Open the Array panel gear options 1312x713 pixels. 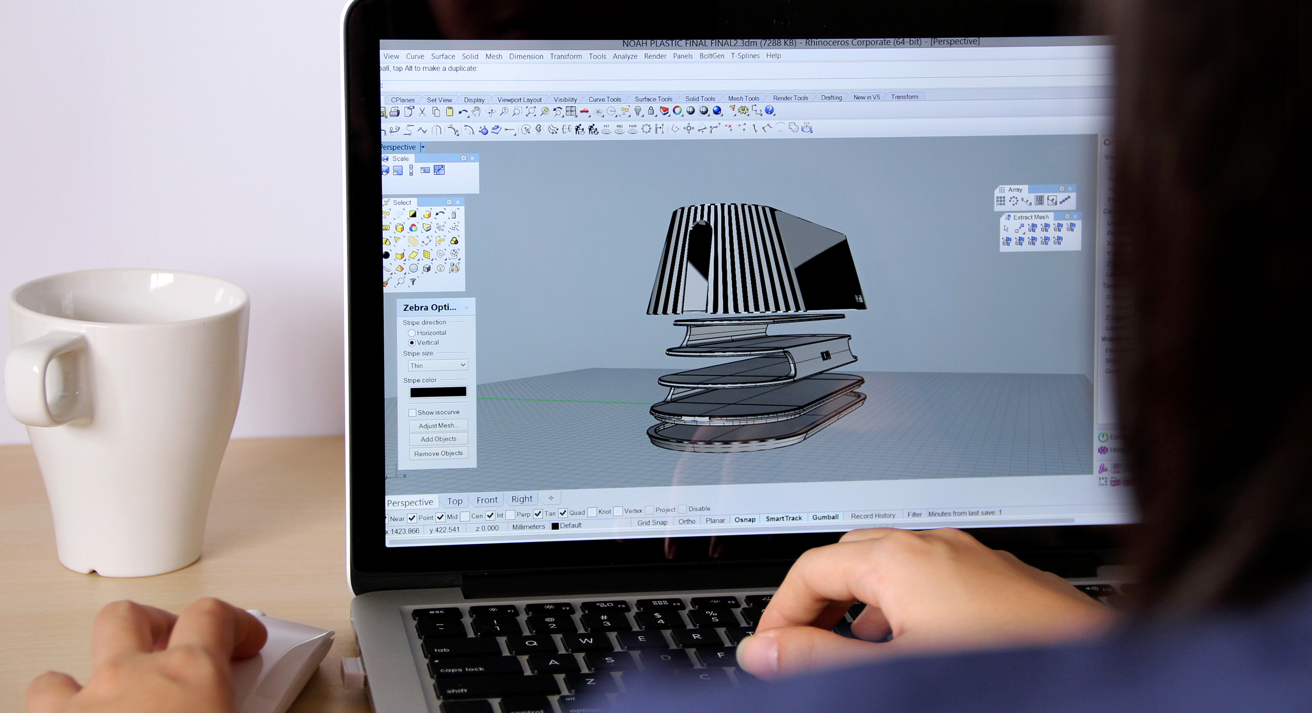1062,189
